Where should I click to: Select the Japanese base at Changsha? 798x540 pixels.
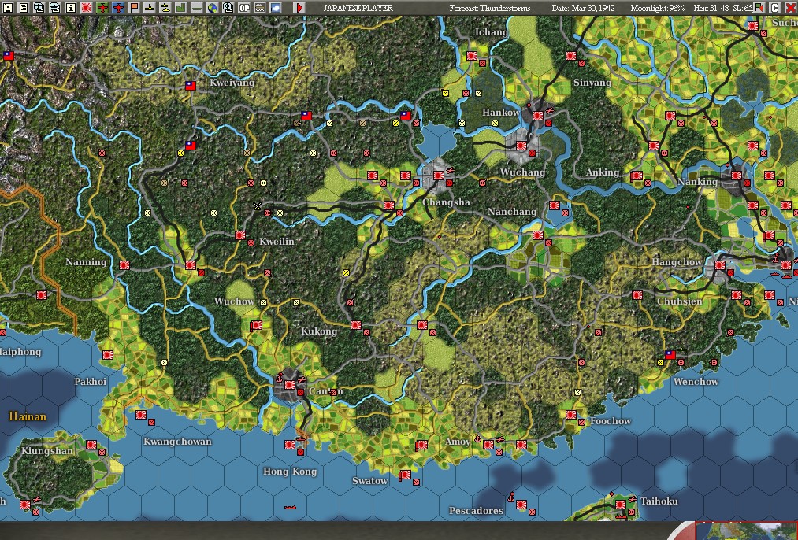coord(439,176)
